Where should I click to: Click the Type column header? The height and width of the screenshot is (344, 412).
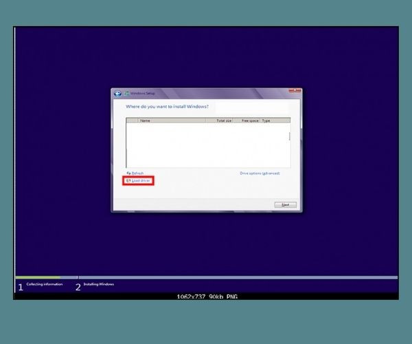tap(275, 120)
